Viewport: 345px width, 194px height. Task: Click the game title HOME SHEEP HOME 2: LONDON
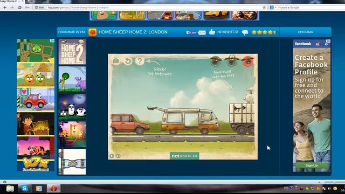point(133,32)
